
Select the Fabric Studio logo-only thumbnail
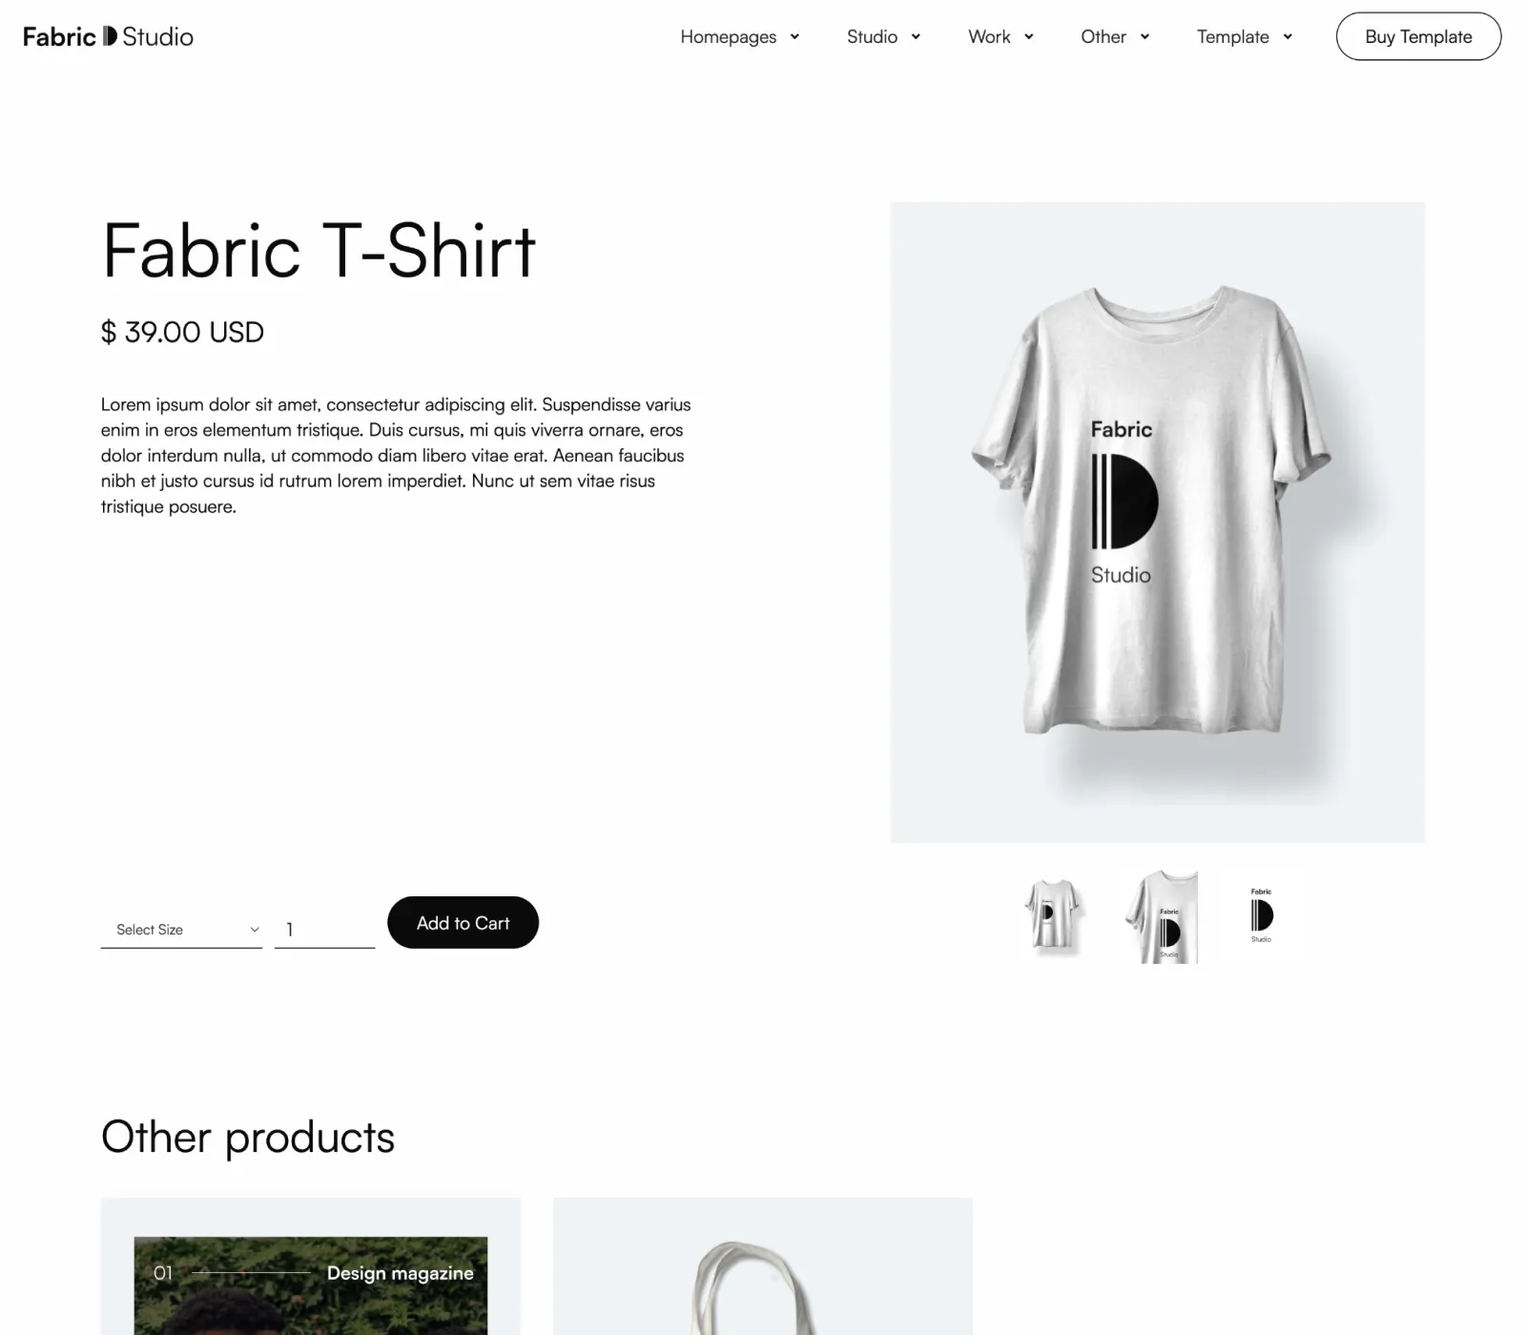pos(1261,916)
